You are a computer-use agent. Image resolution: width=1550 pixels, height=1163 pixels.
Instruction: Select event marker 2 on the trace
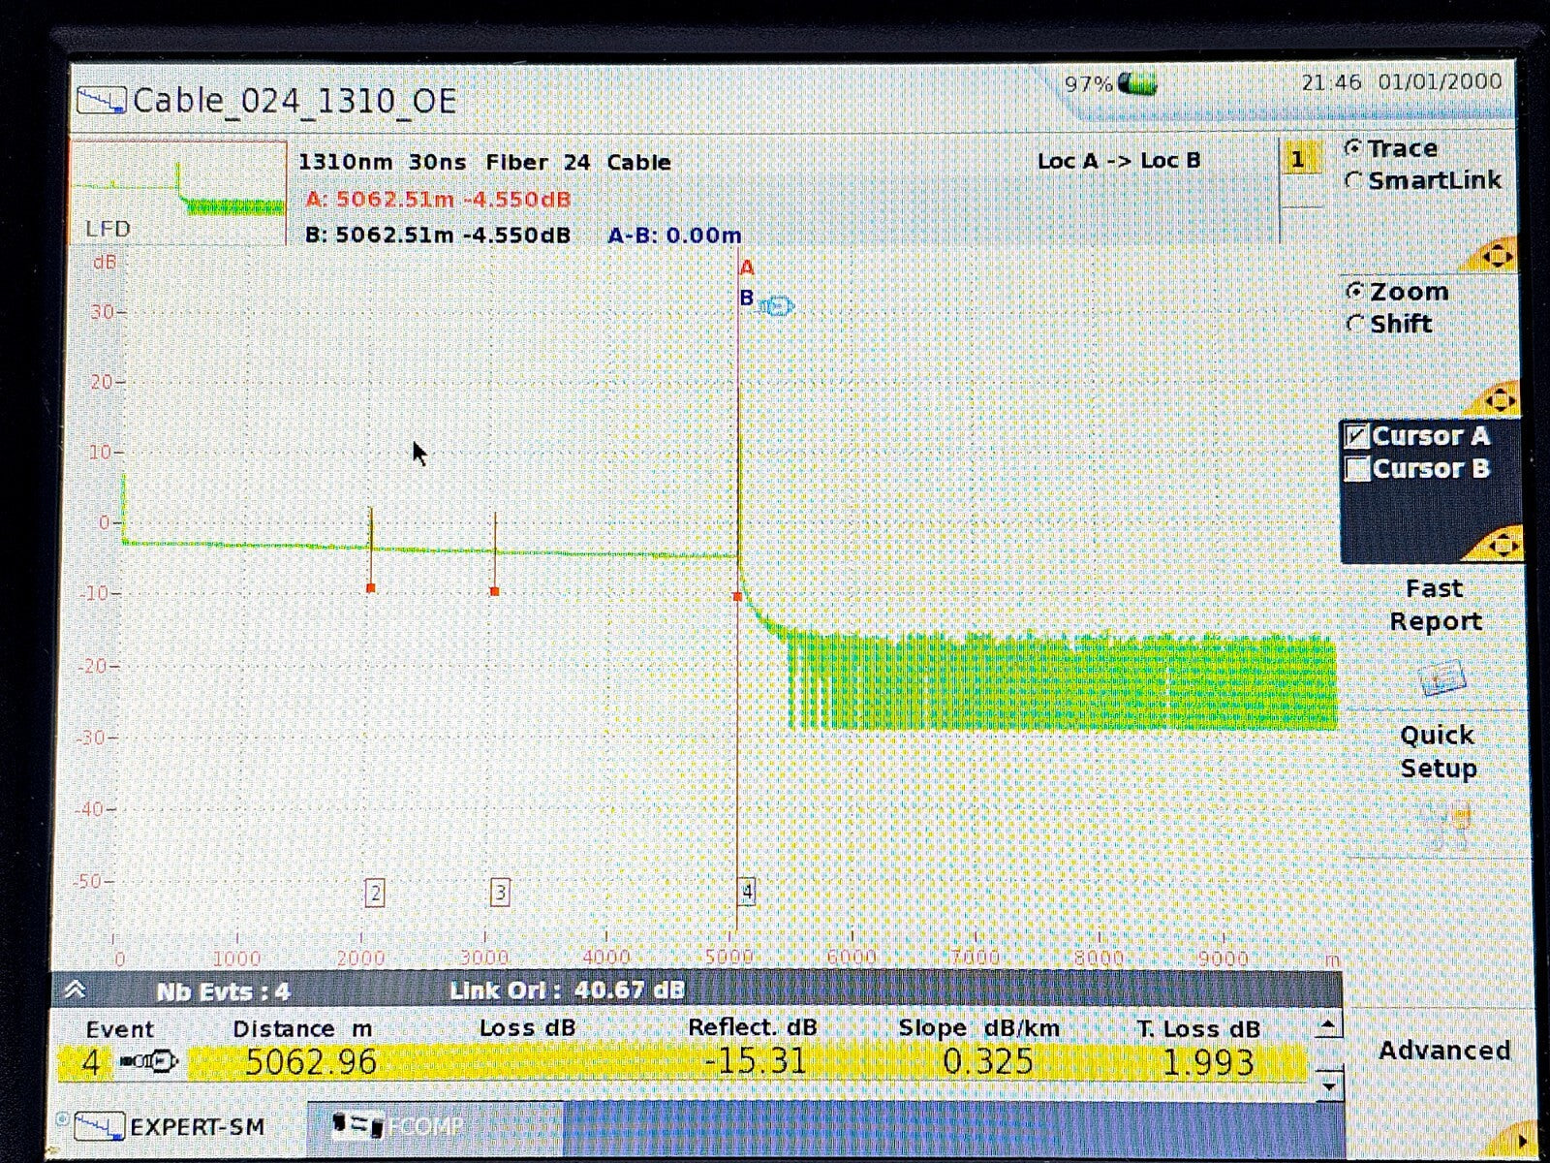coord(375,893)
